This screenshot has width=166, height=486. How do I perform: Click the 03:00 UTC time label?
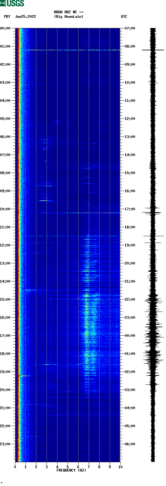pos(130,390)
